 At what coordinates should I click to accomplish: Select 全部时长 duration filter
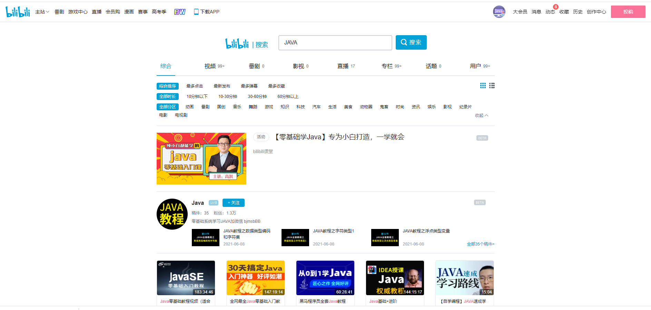pos(168,97)
